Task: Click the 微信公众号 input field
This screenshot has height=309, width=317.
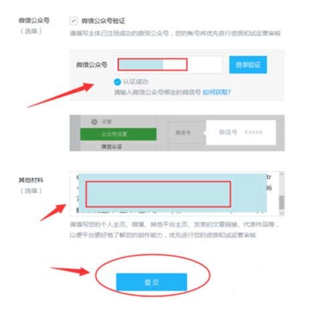Action: (169, 65)
